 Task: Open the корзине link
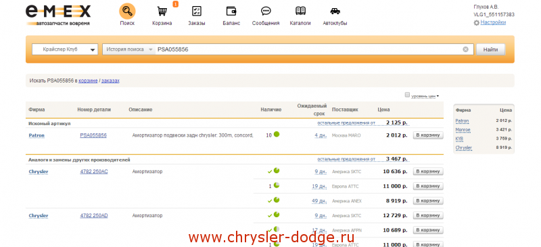click(88, 81)
